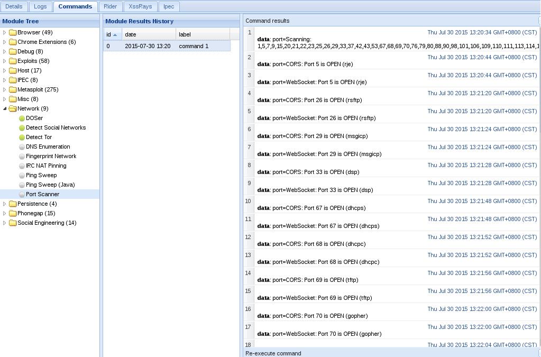Sort results history by date column
The image size is (541, 357).
(148, 34)
